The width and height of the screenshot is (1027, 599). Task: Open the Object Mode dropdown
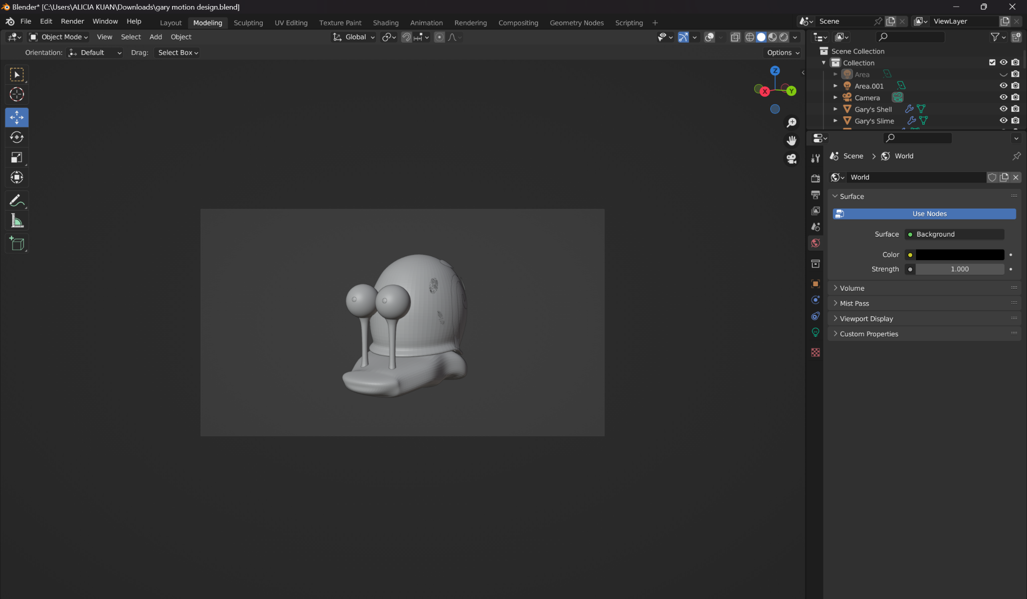[x=58, y=37]
